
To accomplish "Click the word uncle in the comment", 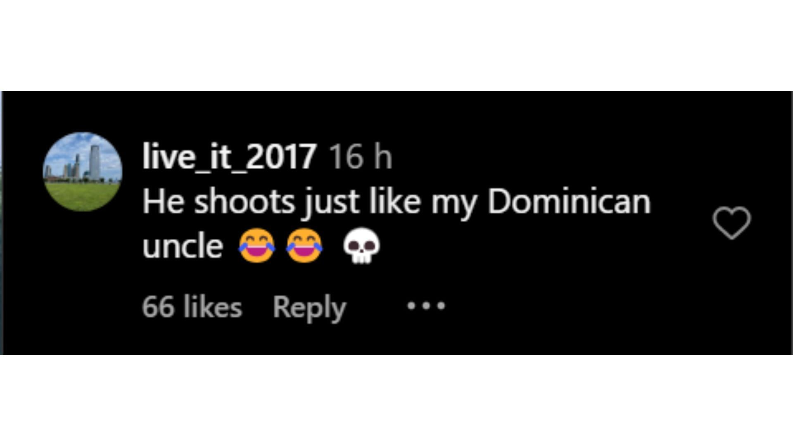I will pyautogui.click(x=183, y=246).
